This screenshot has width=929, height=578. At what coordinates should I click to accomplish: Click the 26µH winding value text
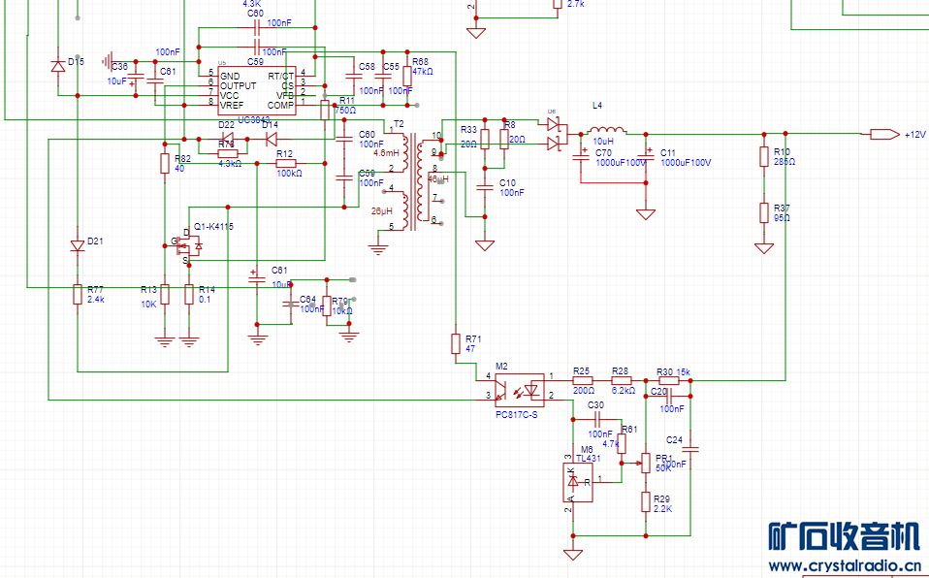tap(383, 211)
